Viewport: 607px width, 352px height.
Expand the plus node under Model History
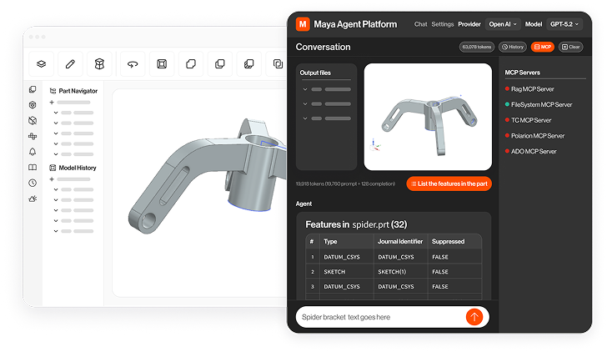coord(52,179)
